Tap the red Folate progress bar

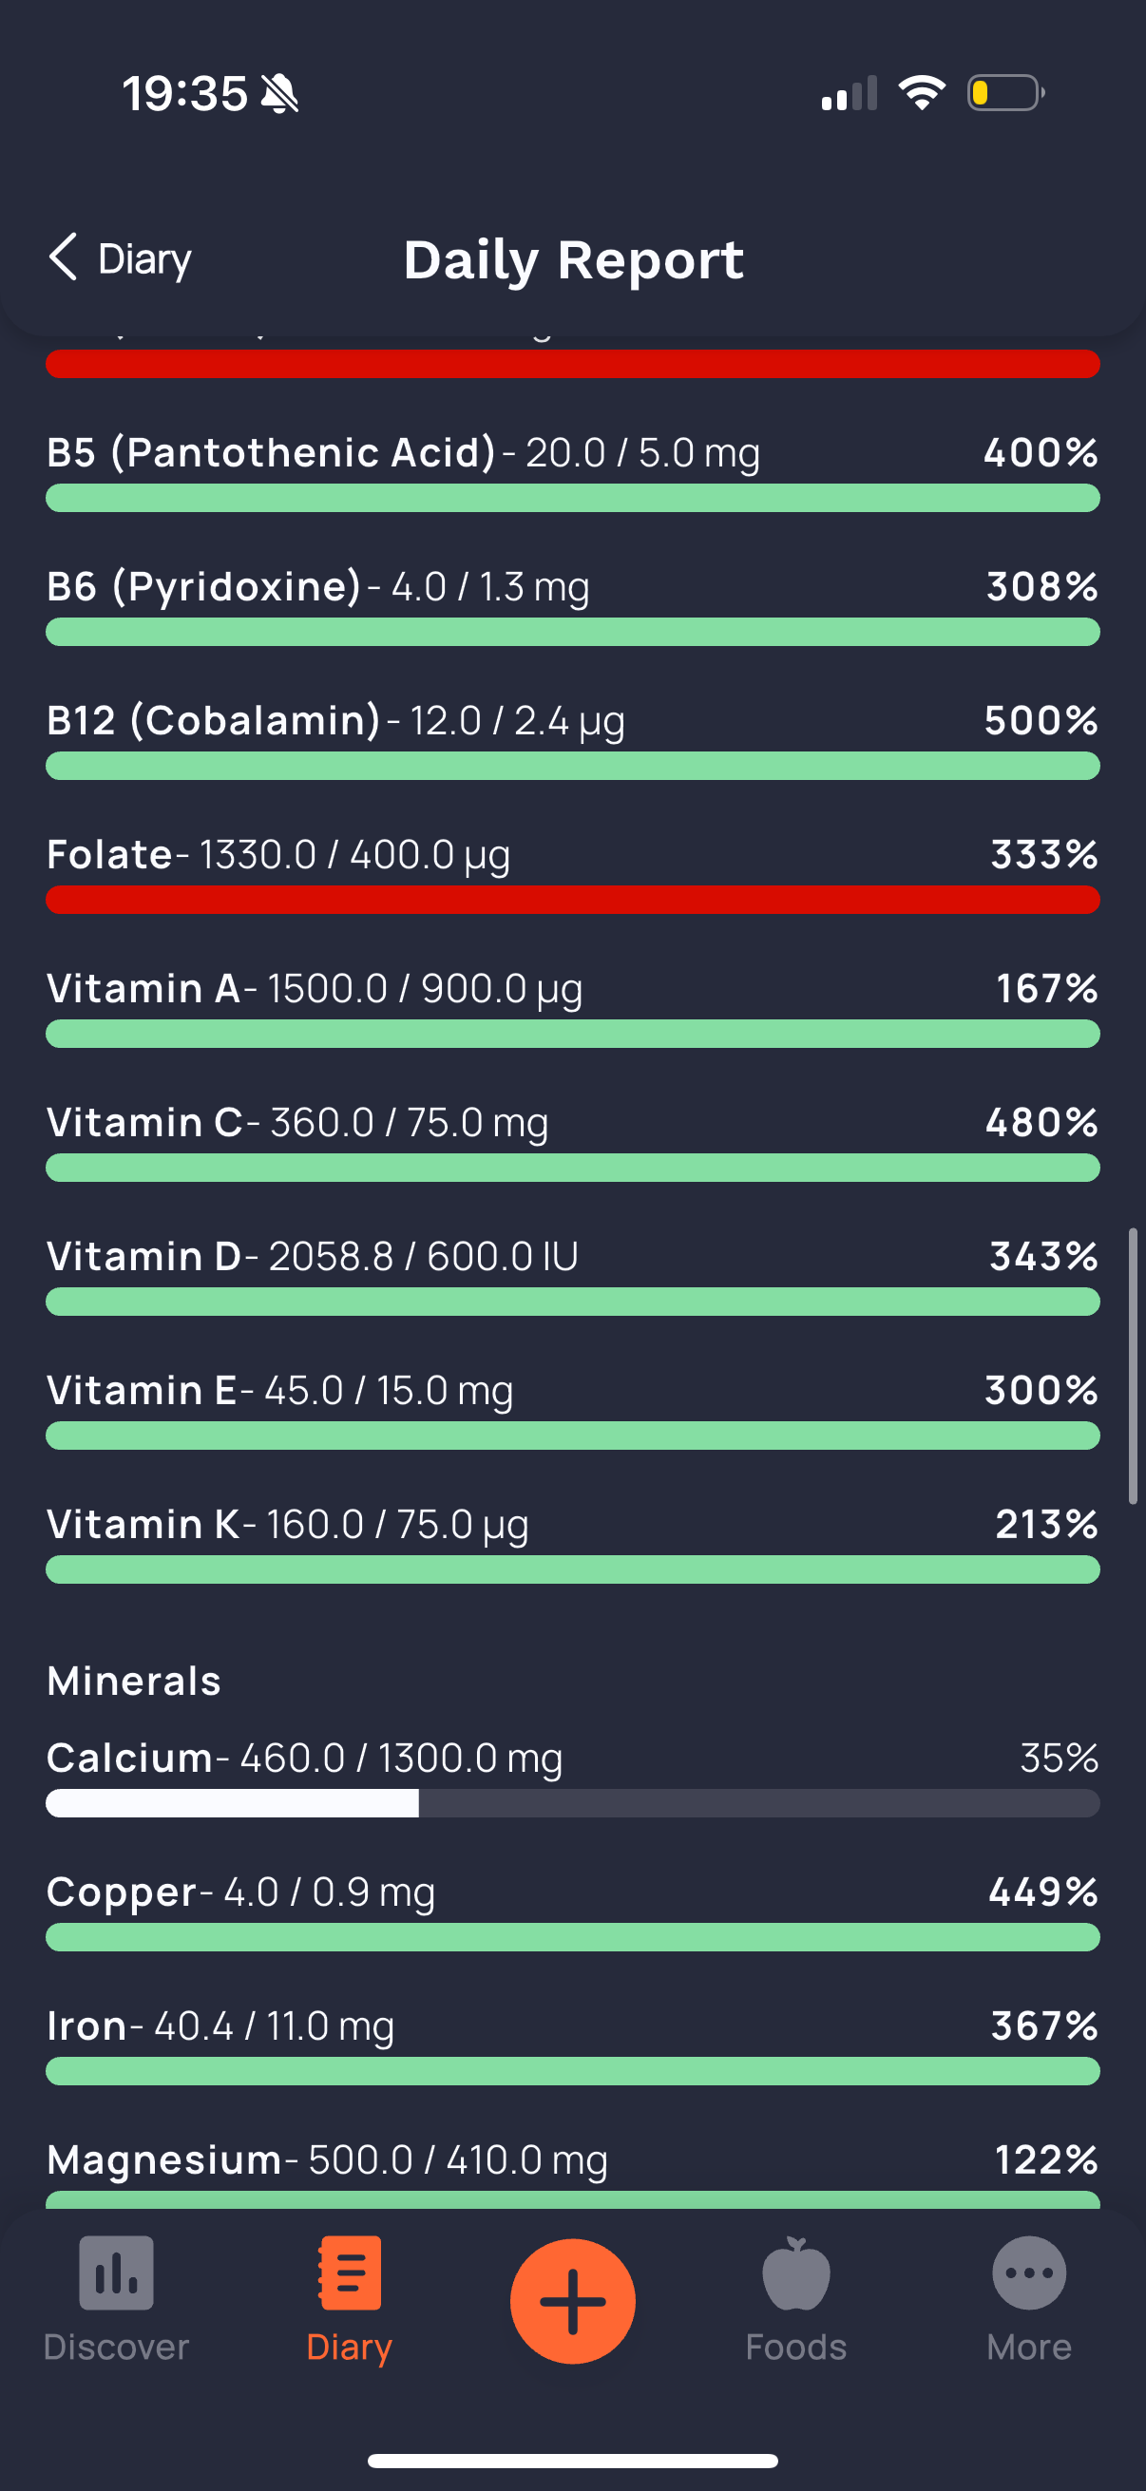[x=572, y=900]
